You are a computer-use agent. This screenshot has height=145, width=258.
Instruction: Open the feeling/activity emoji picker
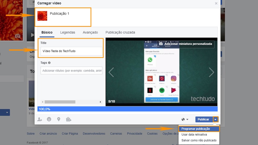(49, 119)
